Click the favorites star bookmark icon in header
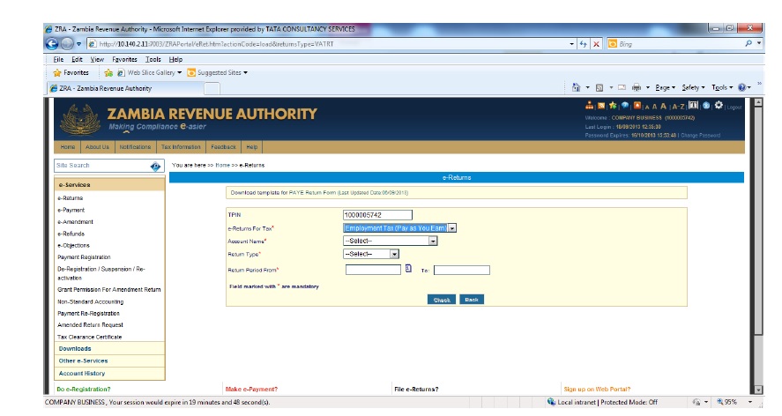Screen dimensions: 782x416 coord(614,106)
